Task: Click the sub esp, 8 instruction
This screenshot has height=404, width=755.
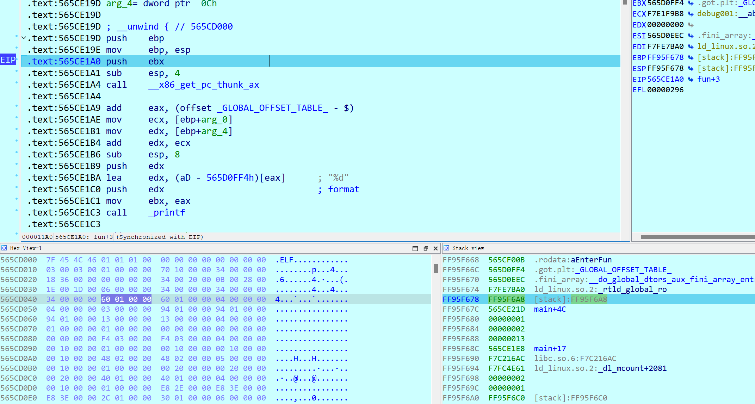Action: [x=143, y=155]
